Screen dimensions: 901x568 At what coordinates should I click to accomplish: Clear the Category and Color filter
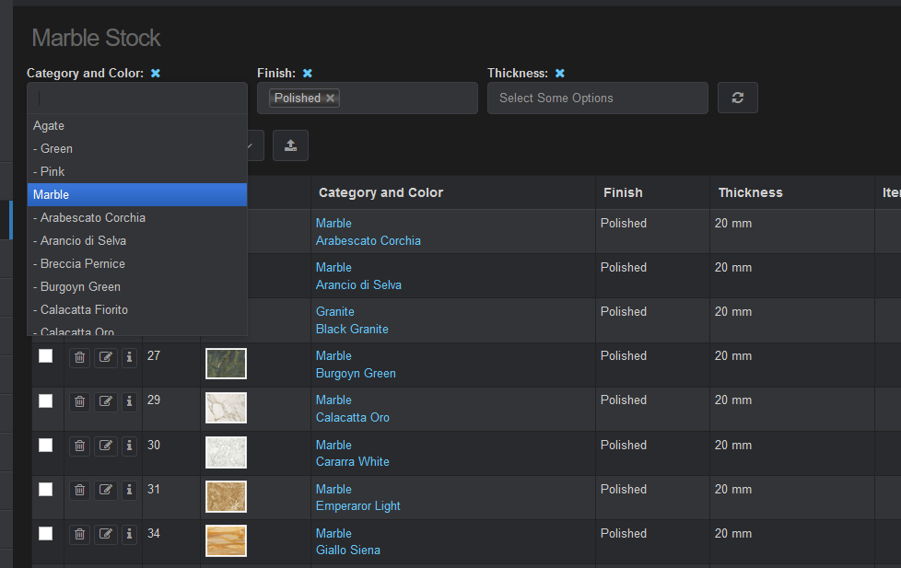(x=155, y=73)
